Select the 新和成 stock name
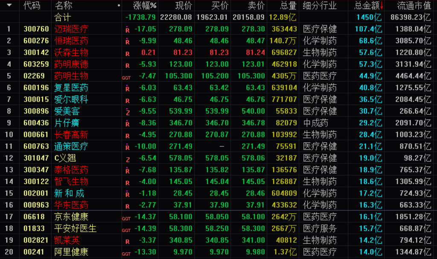437x259 pixels. point(69,193)
